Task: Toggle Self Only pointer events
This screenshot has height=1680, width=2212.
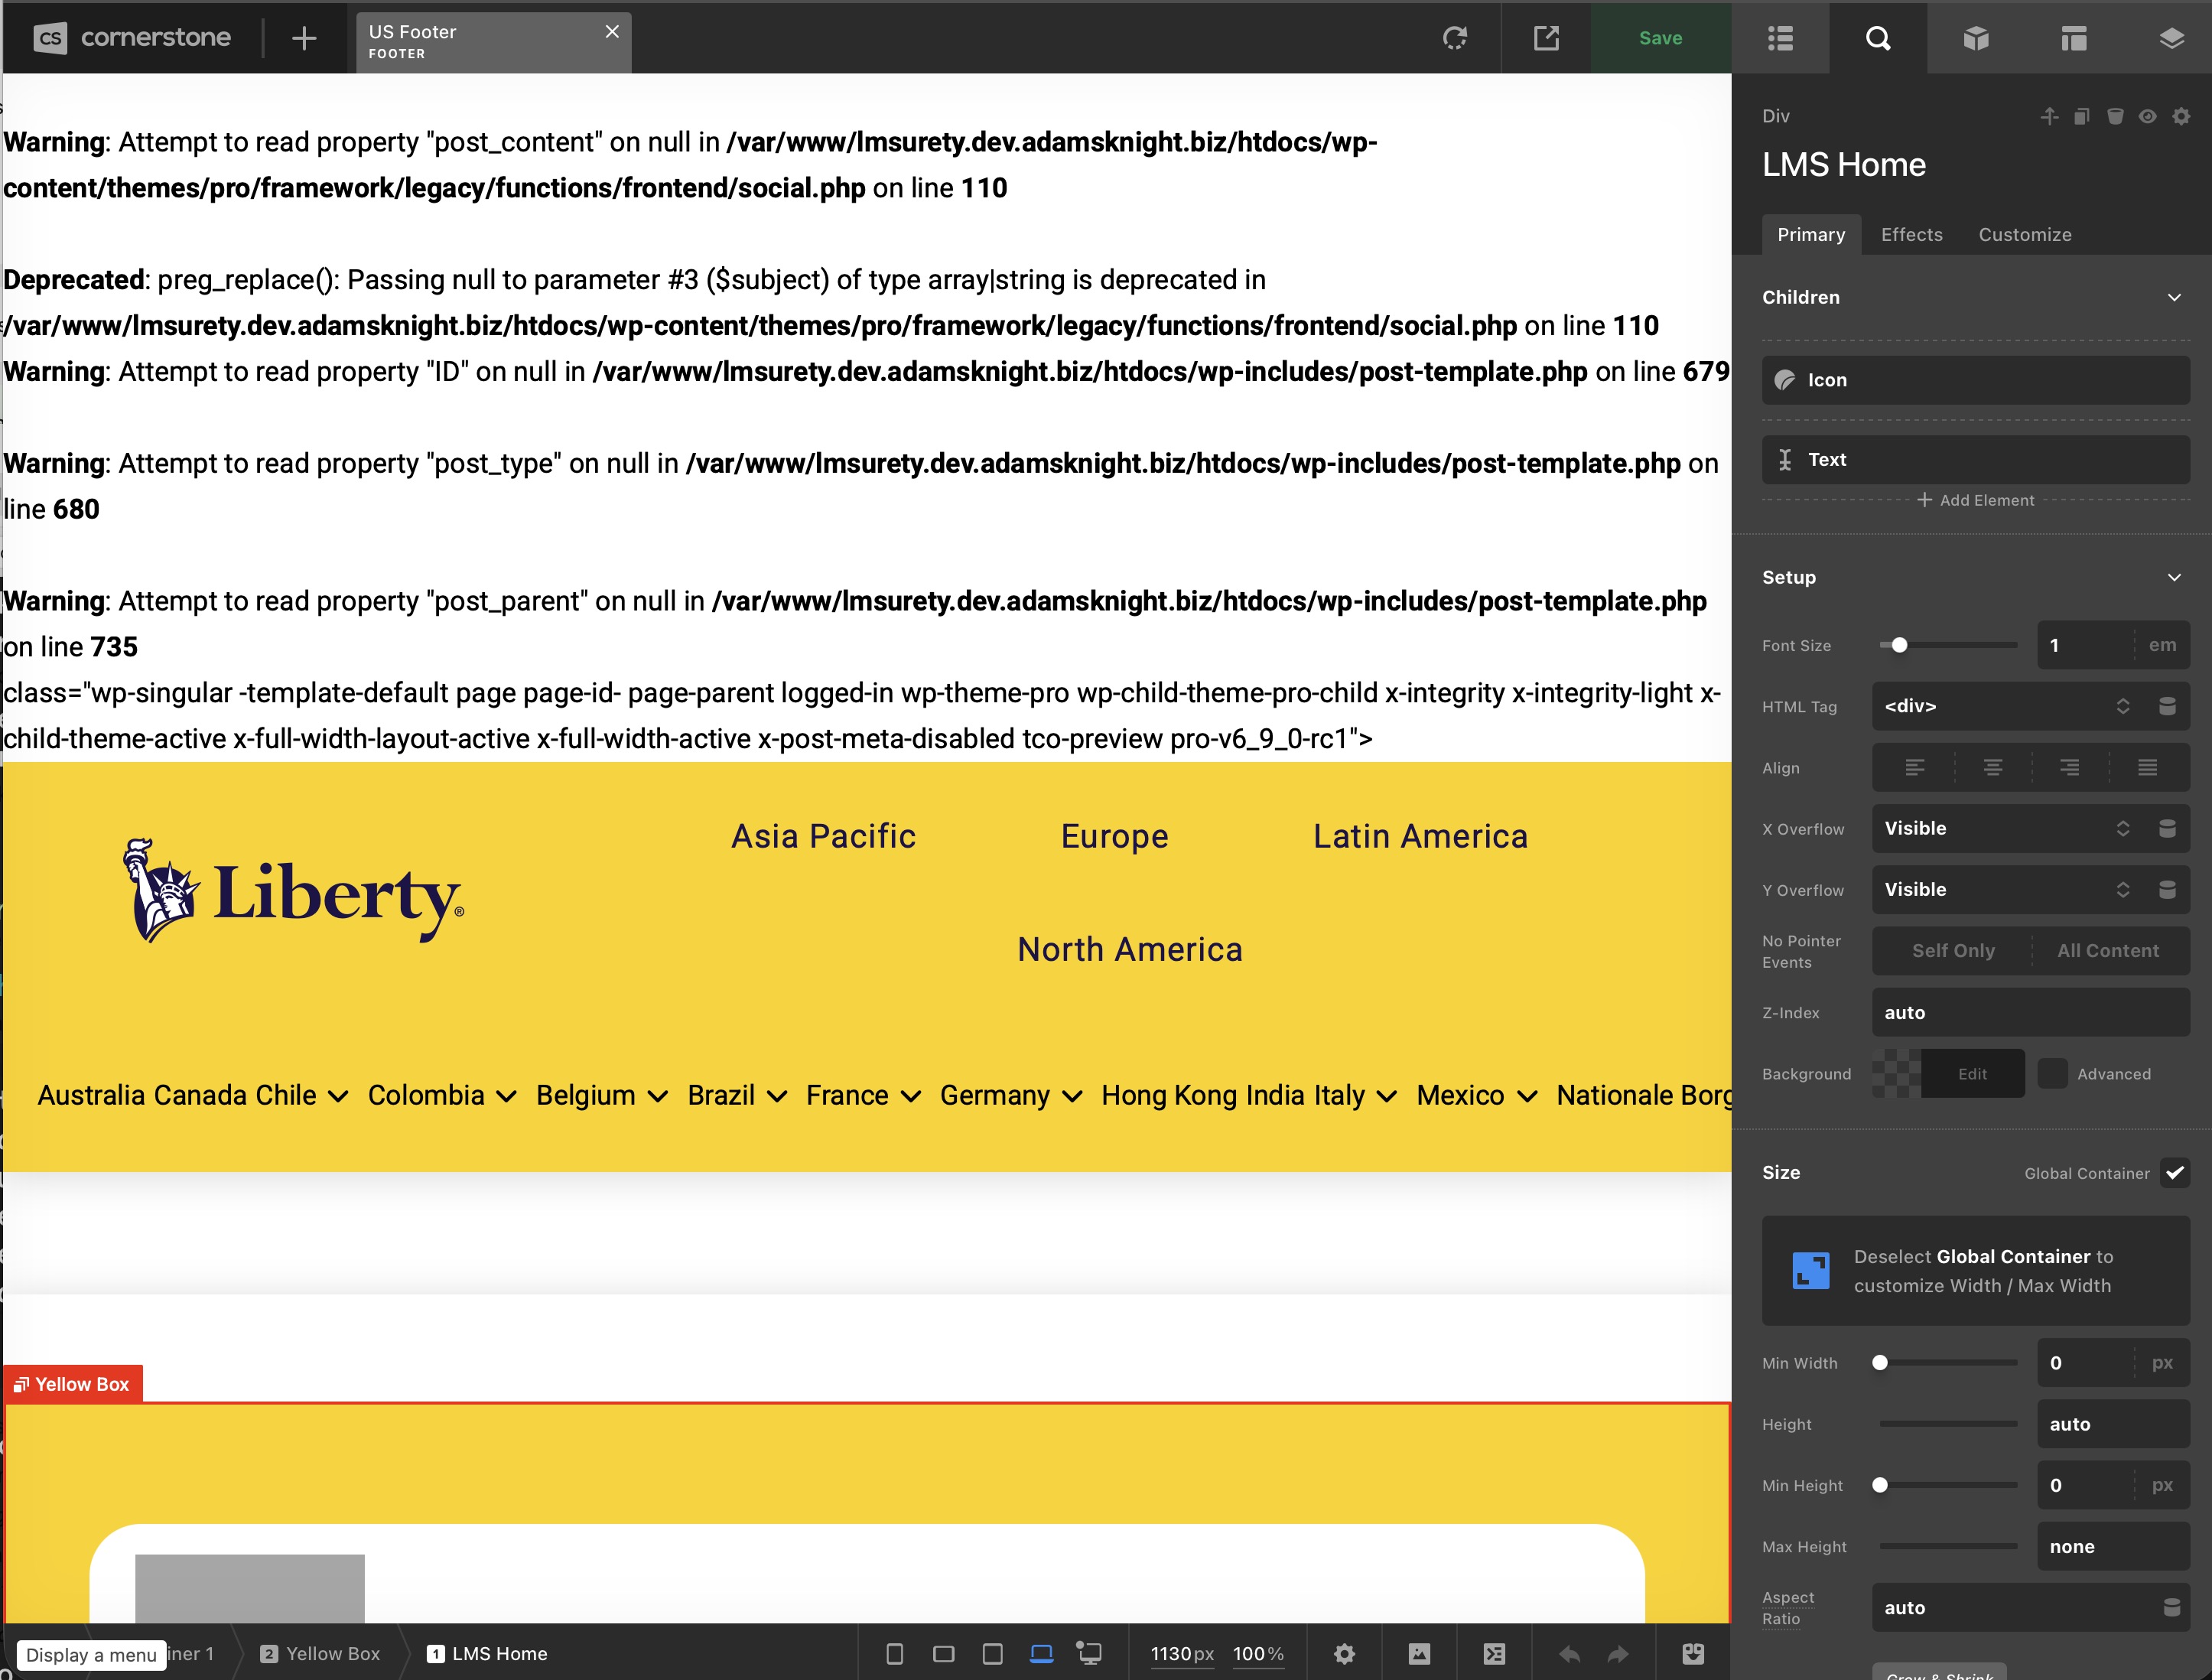Action: 1953,951
